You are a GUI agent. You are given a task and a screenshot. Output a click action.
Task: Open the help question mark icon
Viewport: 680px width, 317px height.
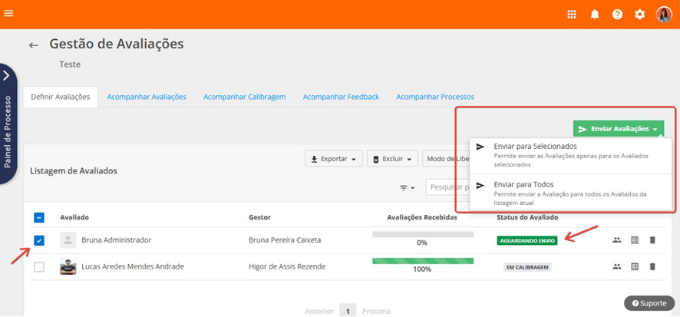point(617,15)
